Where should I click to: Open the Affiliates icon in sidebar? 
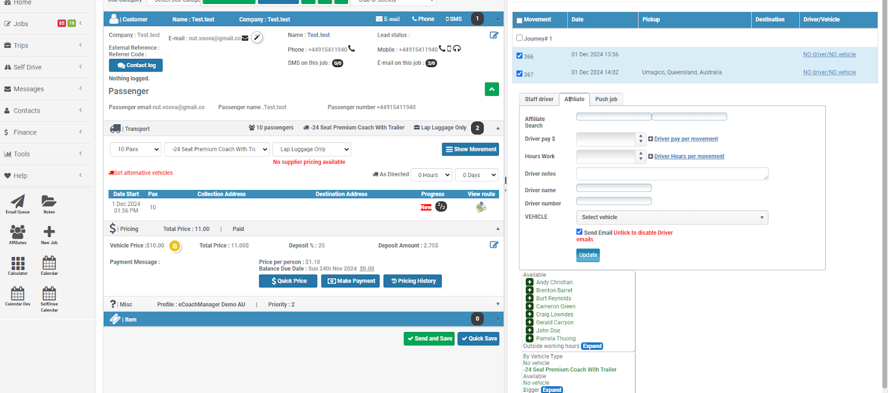point(18,233)
